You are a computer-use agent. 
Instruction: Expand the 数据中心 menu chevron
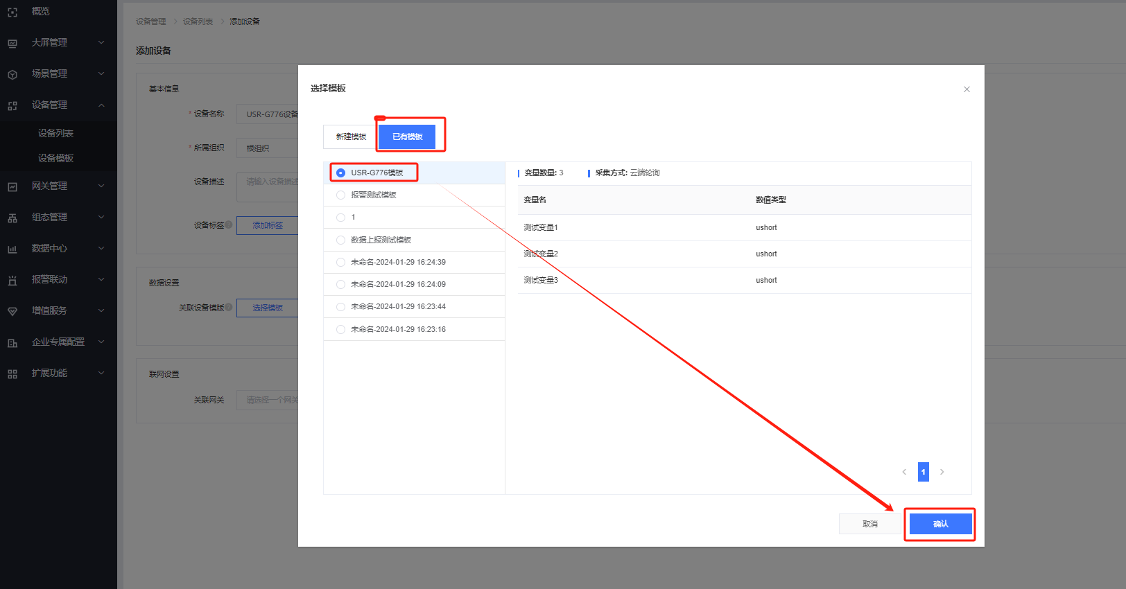coord(101,248)
